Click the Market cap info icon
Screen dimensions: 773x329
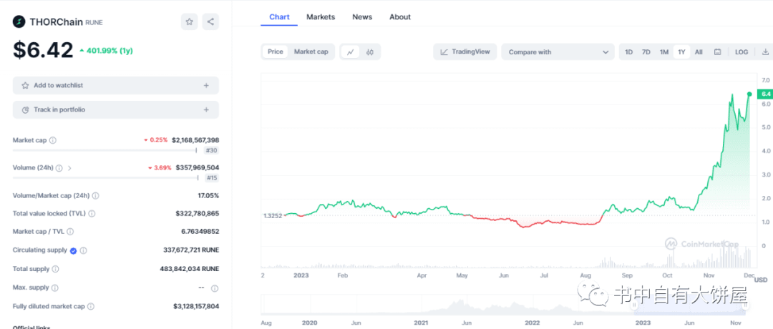click(x=53, y=140)
